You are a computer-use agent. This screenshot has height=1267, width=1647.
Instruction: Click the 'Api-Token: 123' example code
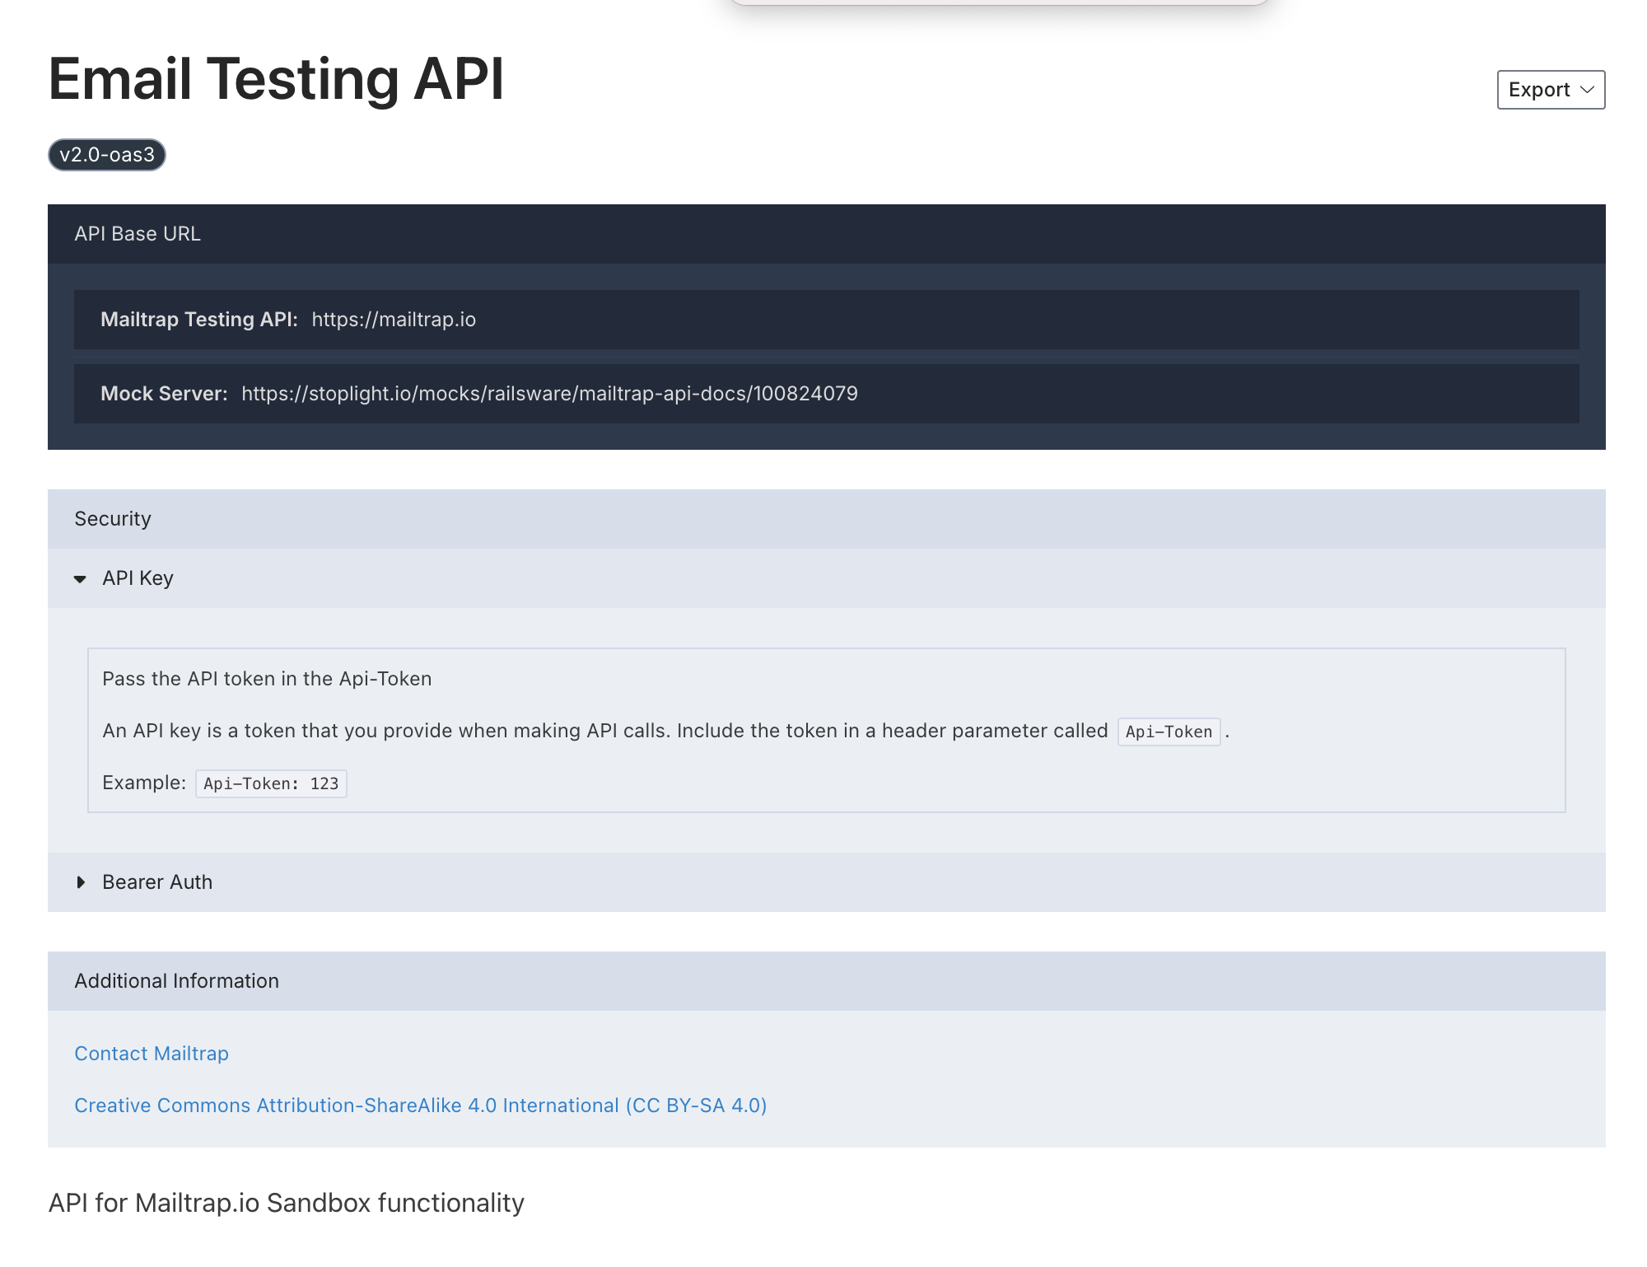click(x=271, y=783)
